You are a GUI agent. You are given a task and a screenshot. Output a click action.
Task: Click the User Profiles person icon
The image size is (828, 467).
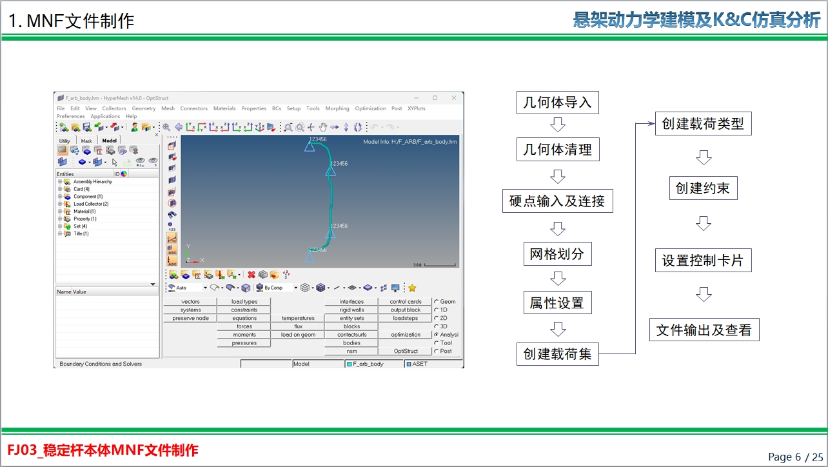[x=135, y=127]
